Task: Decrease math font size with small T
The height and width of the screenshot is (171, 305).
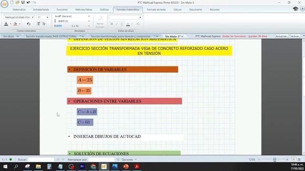Action: [44, 24]
